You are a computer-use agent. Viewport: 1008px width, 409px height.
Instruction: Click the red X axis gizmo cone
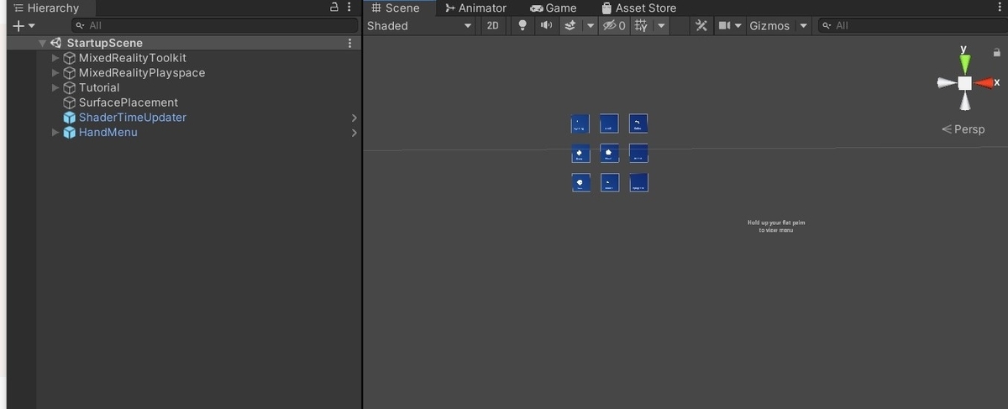[984, 83]
